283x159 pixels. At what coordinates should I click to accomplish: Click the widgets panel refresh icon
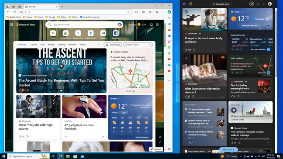click(258, 4)
